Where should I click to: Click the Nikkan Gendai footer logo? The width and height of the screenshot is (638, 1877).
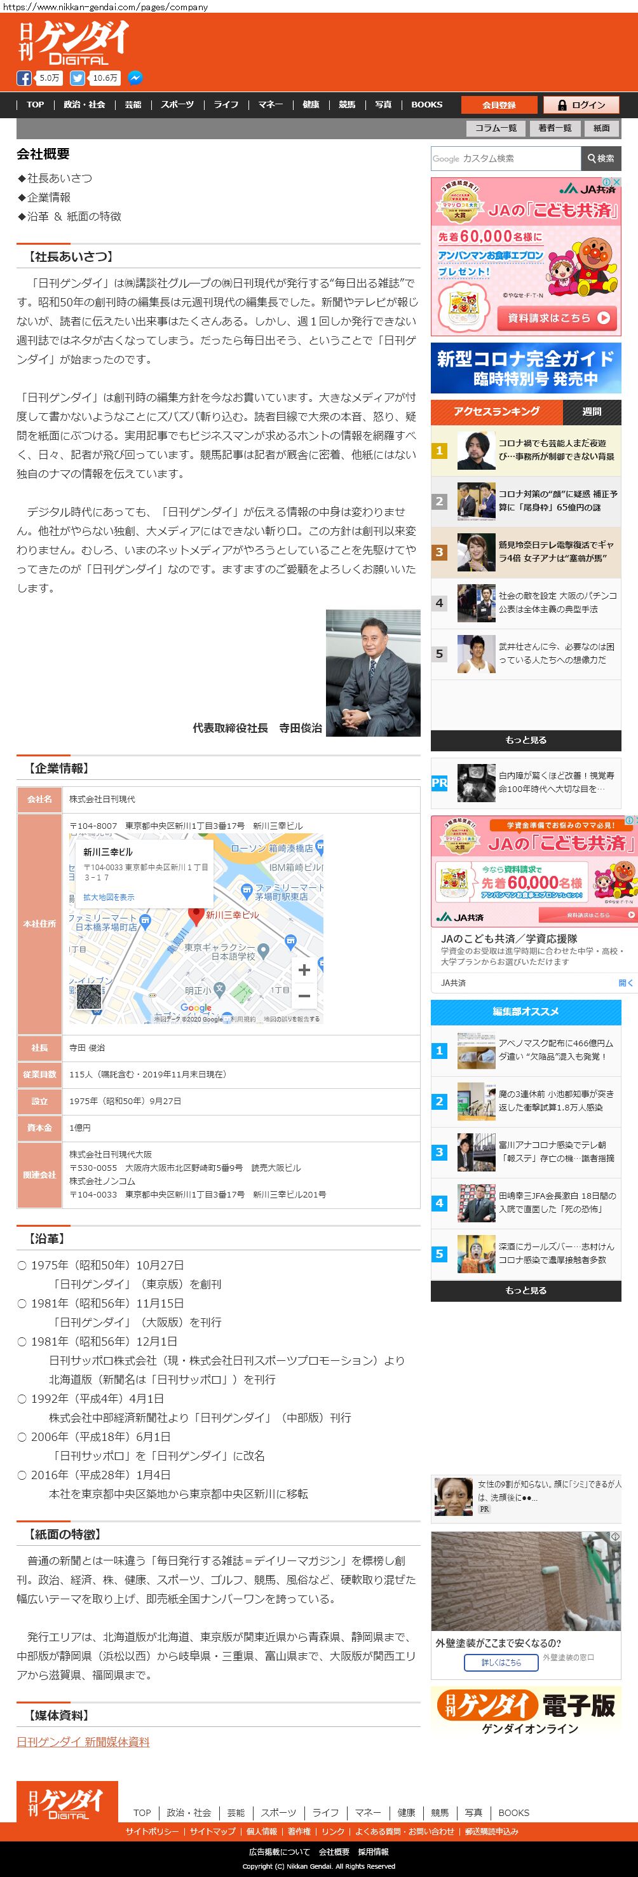(x=67, y=1801)
